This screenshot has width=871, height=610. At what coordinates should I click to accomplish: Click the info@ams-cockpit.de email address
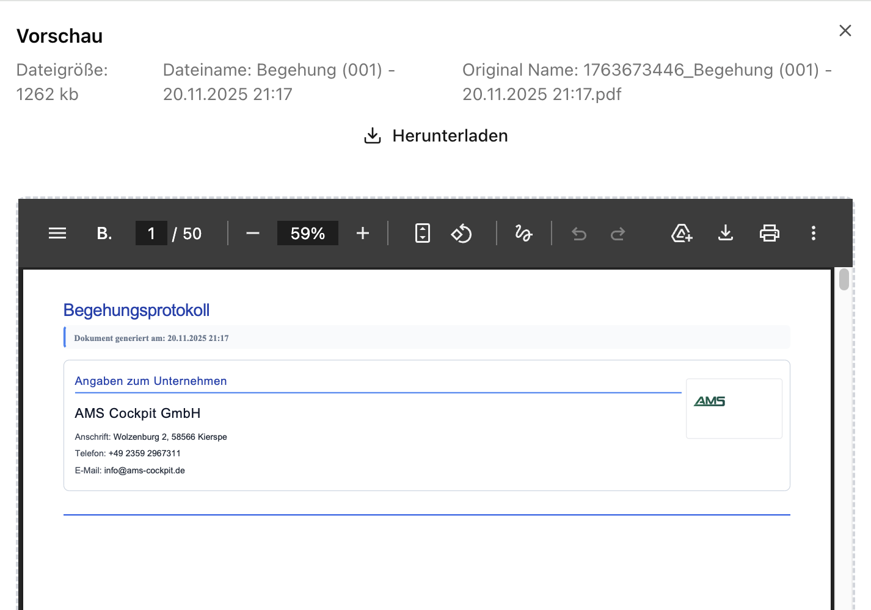pos(144,470)
